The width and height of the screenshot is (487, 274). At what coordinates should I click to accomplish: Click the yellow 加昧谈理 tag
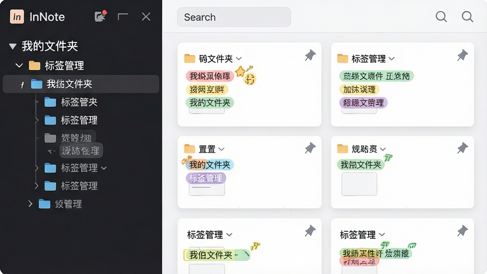[x=360, y=89]
